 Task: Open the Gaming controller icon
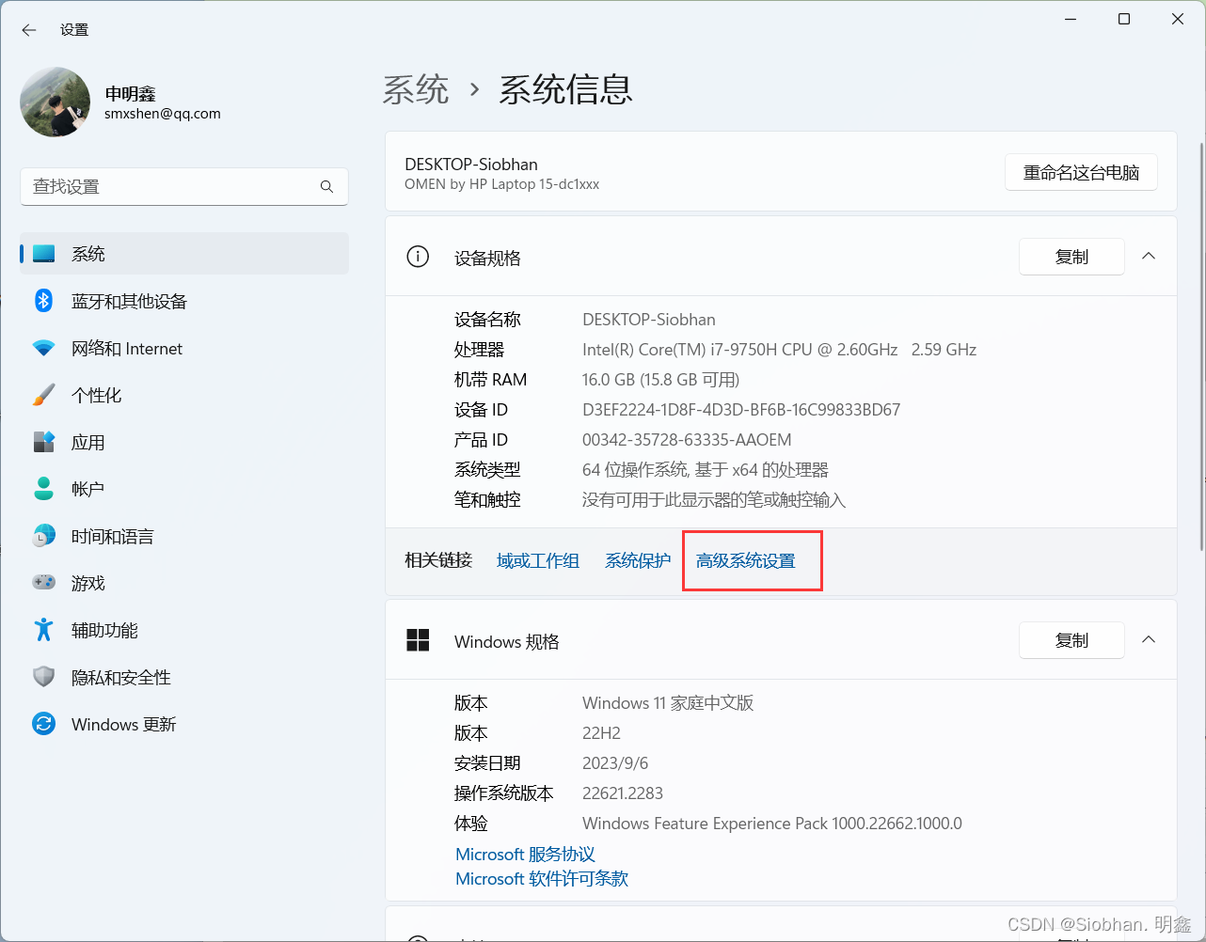point(43,583)
